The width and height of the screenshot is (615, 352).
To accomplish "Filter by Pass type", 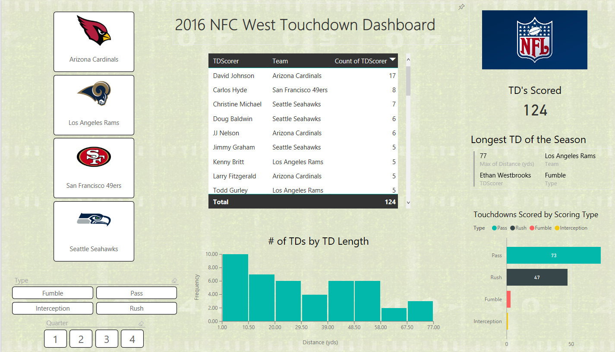I will [136, 293].
